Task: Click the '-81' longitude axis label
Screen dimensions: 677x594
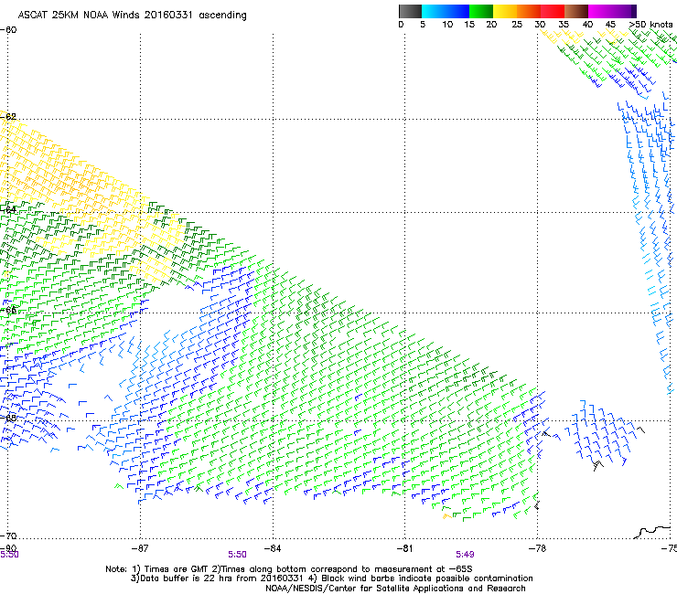Action: [404, 548]
